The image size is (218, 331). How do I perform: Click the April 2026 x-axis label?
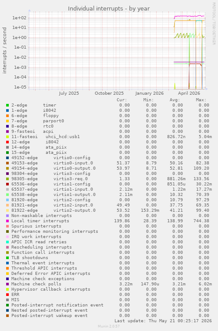coord(189,93)
